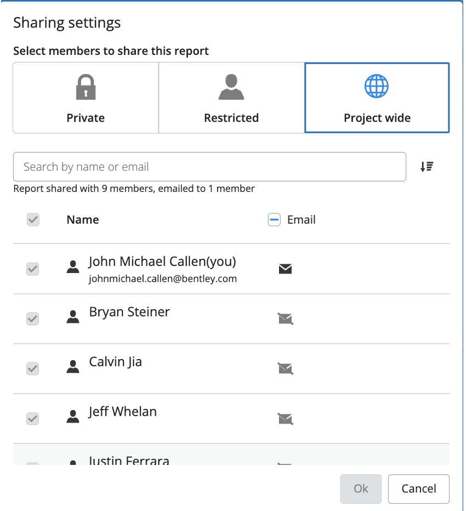Toggle the Email column header checkbox
466x511 pixels.
[x=274, y=220]
